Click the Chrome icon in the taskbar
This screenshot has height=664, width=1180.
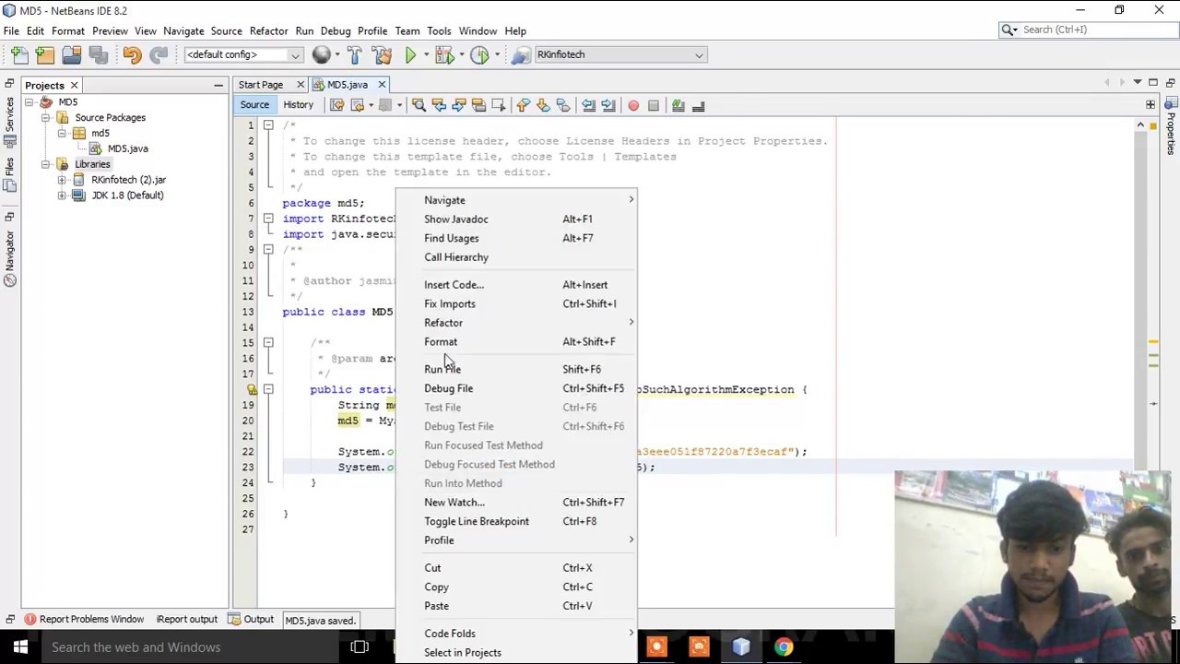tap(784, 647)
